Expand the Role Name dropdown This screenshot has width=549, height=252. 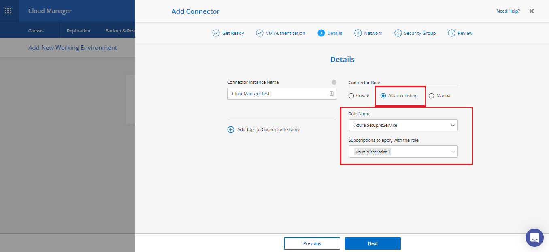(403, 126)
